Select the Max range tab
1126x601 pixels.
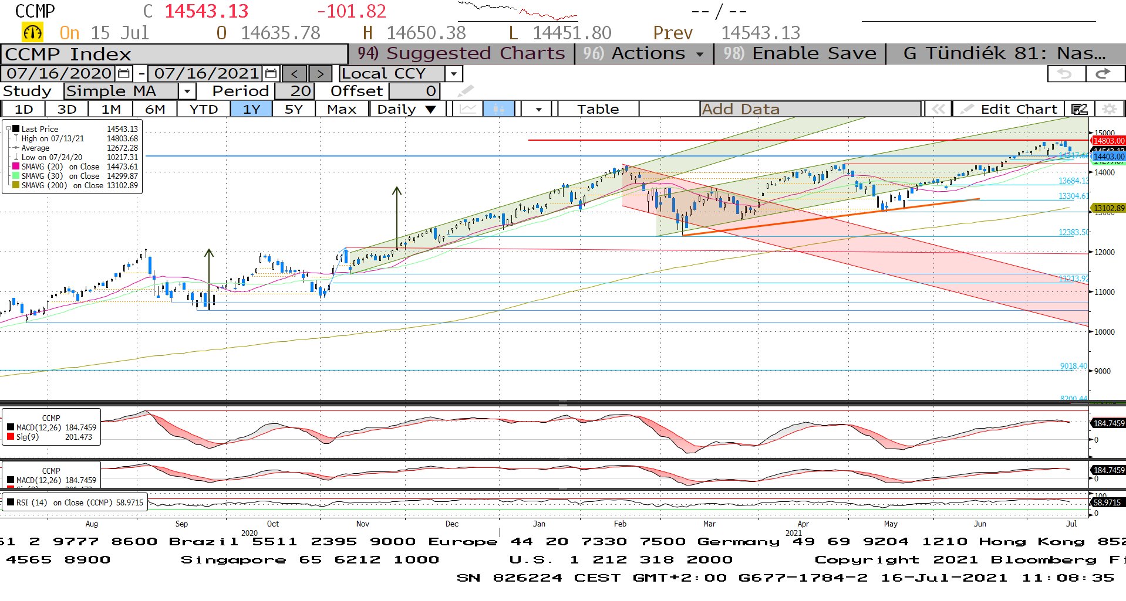pyautogui.click(x=342, y=109)
